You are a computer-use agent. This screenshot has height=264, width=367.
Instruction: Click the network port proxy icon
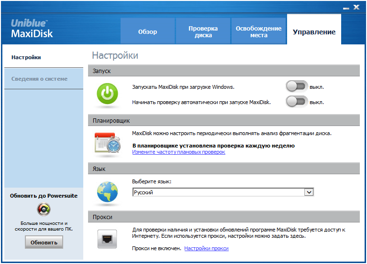107,239
